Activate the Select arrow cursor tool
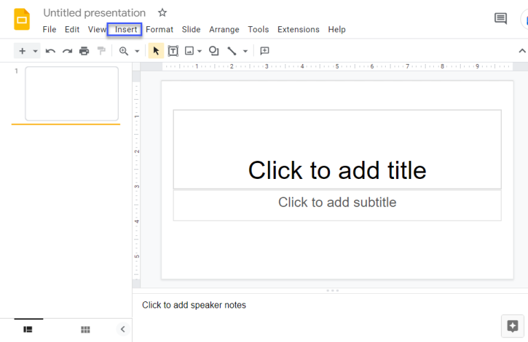Screen dimensions: 528x342 point(156,51)
